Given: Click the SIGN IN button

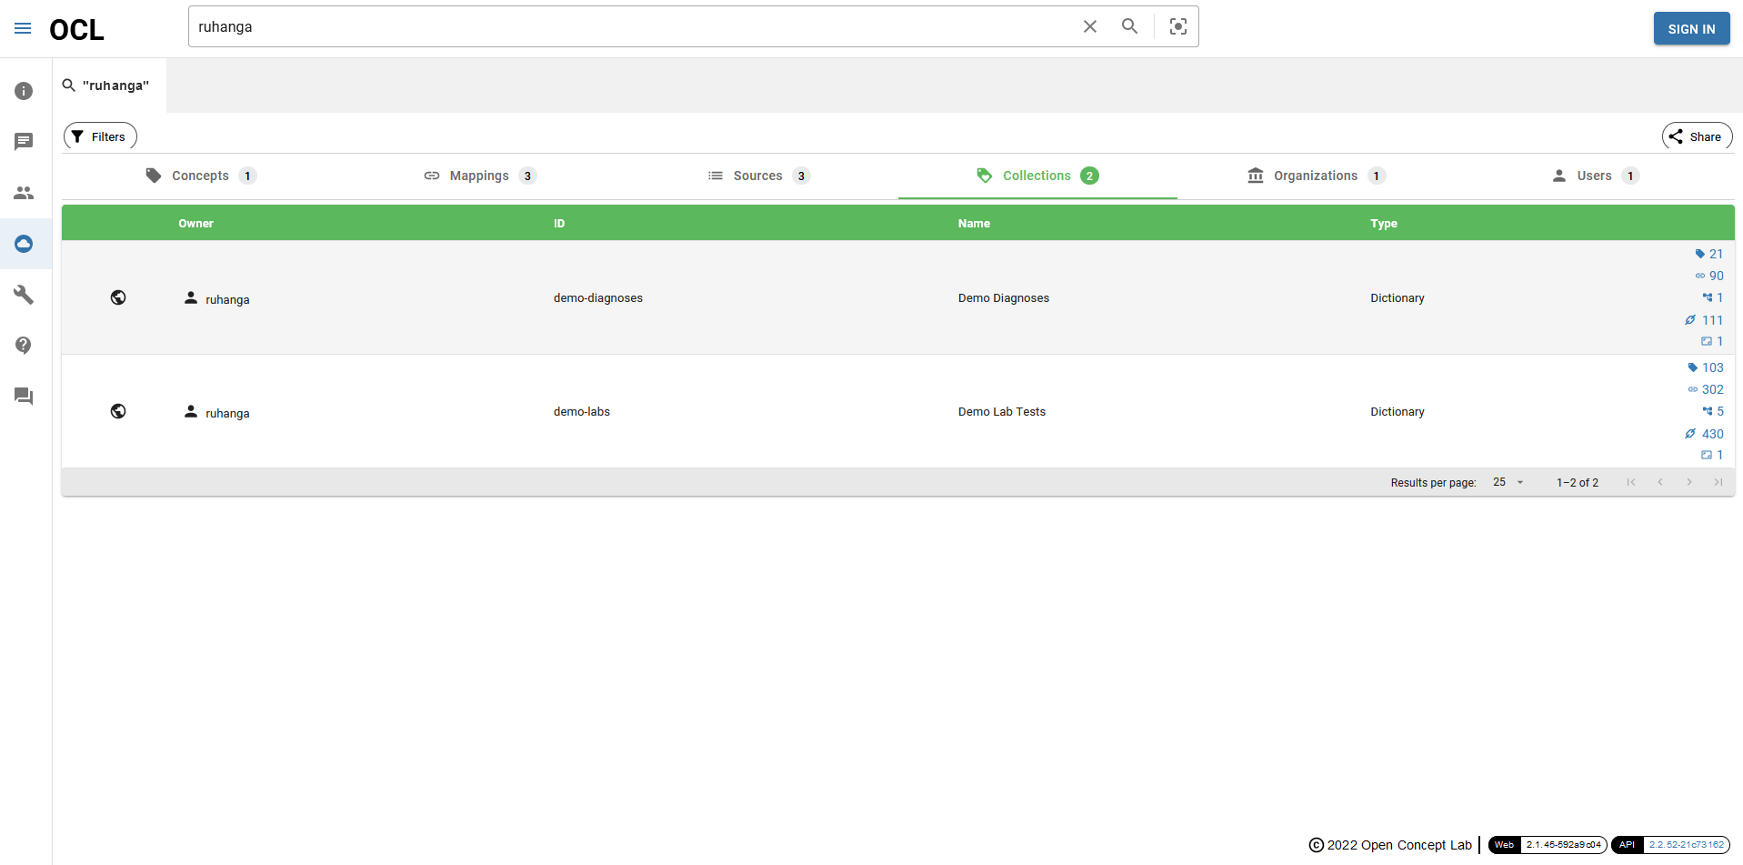Looking at the screenshot, I should pyautogui.click(x=1691, y=28).
